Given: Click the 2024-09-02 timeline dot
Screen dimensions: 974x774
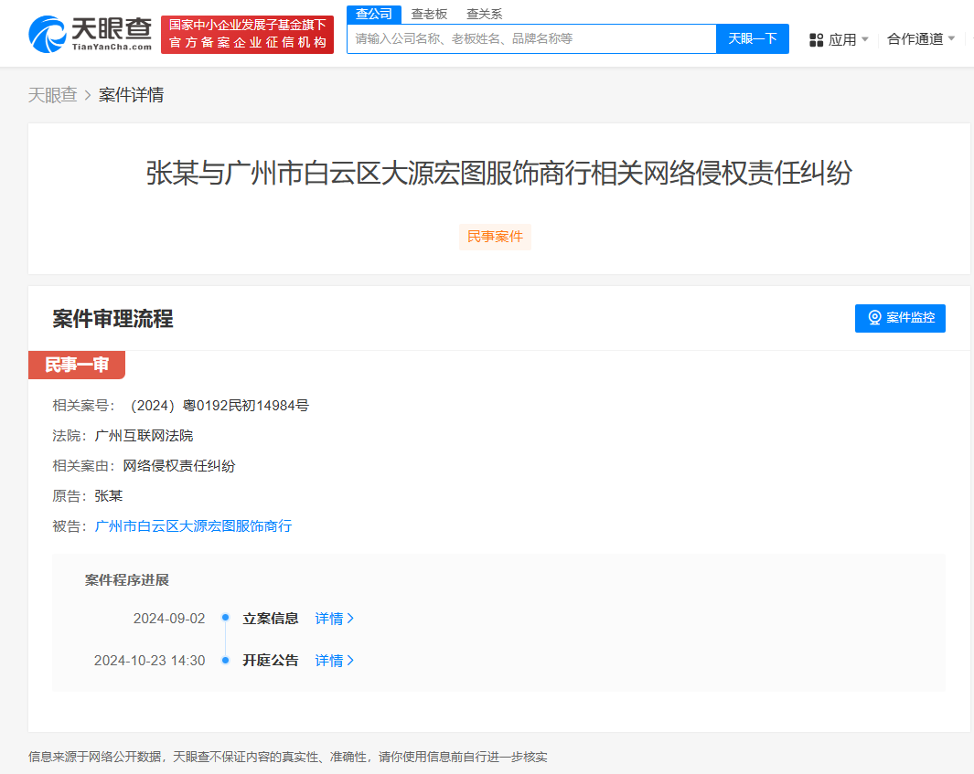Looking at the screenshot, I should (226, 618).
